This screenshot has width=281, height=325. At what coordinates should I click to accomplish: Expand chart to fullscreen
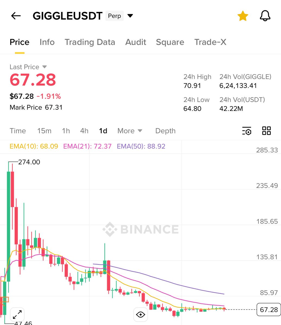pyautogui.click(x=18, y=315)
